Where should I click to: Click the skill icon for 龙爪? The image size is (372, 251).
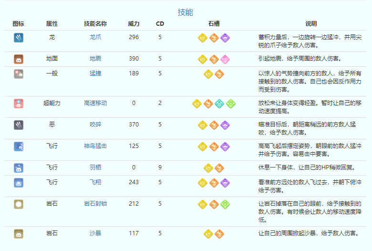click(x=19, y=38)
